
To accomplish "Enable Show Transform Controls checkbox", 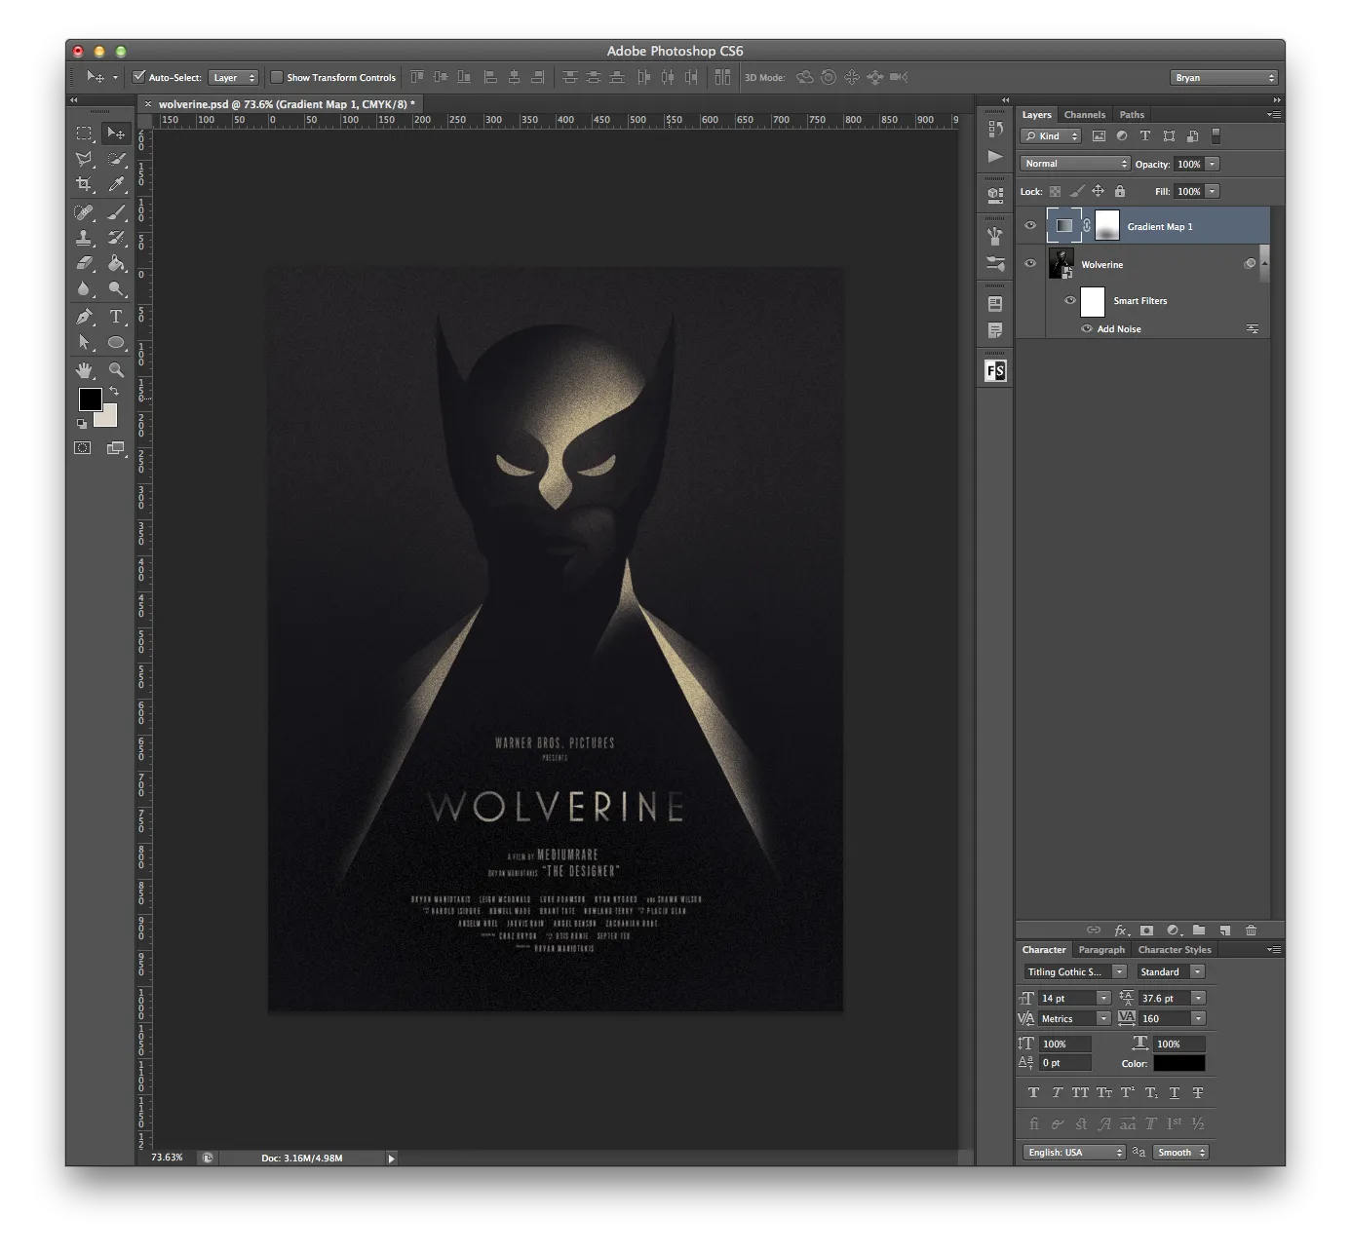I will (x=277, y=77).
